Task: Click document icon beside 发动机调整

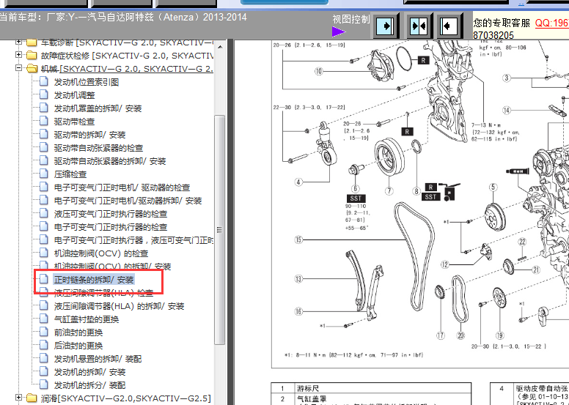Action: coord(43,94)
